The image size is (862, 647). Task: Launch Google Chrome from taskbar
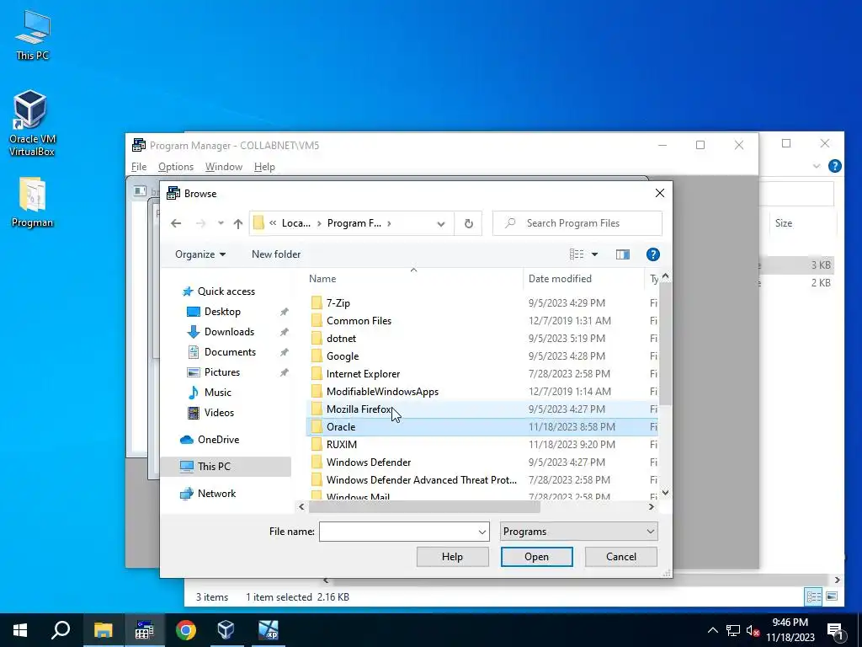[186, 630]
